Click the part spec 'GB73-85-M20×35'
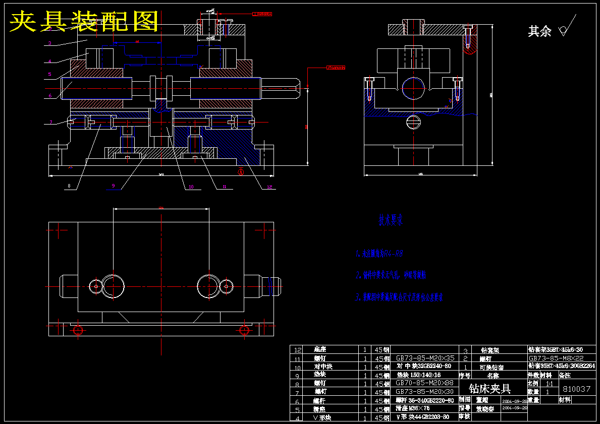 pos(425,358)
